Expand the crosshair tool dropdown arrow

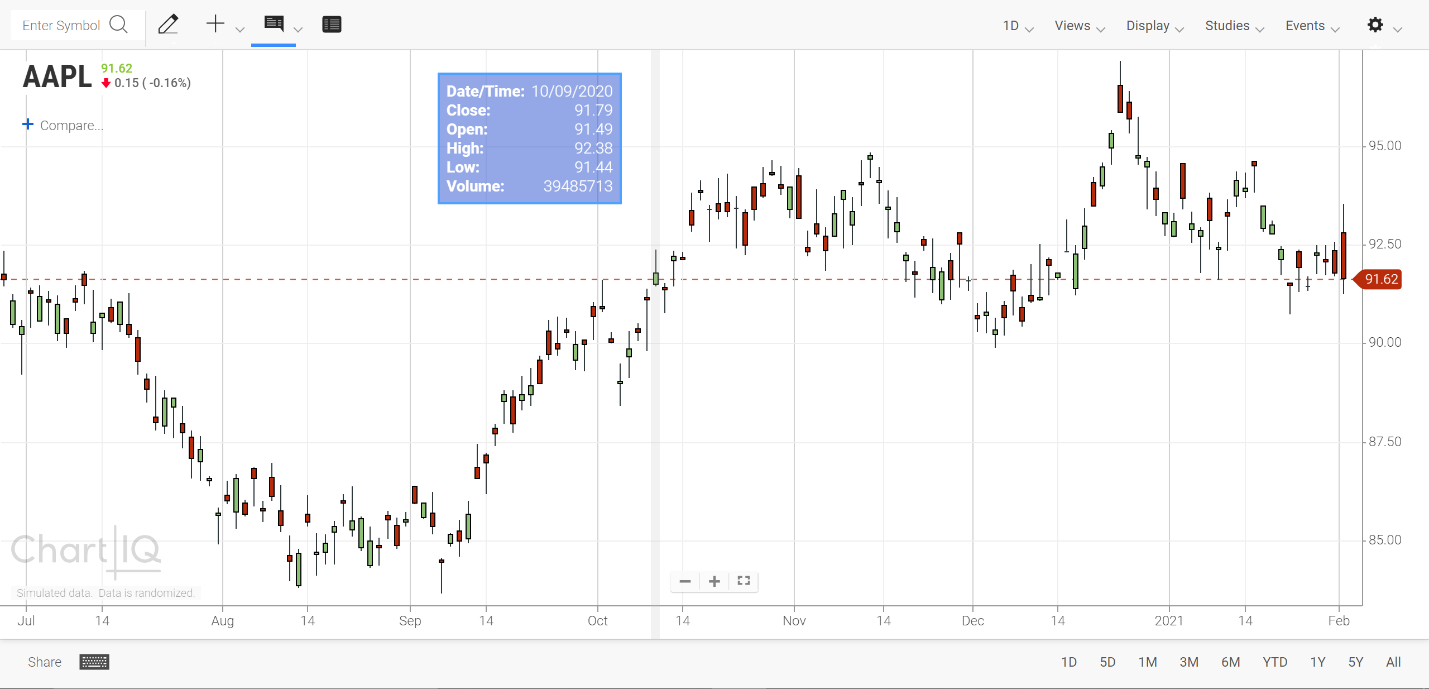pyautogui.click(x=240, y=29)
